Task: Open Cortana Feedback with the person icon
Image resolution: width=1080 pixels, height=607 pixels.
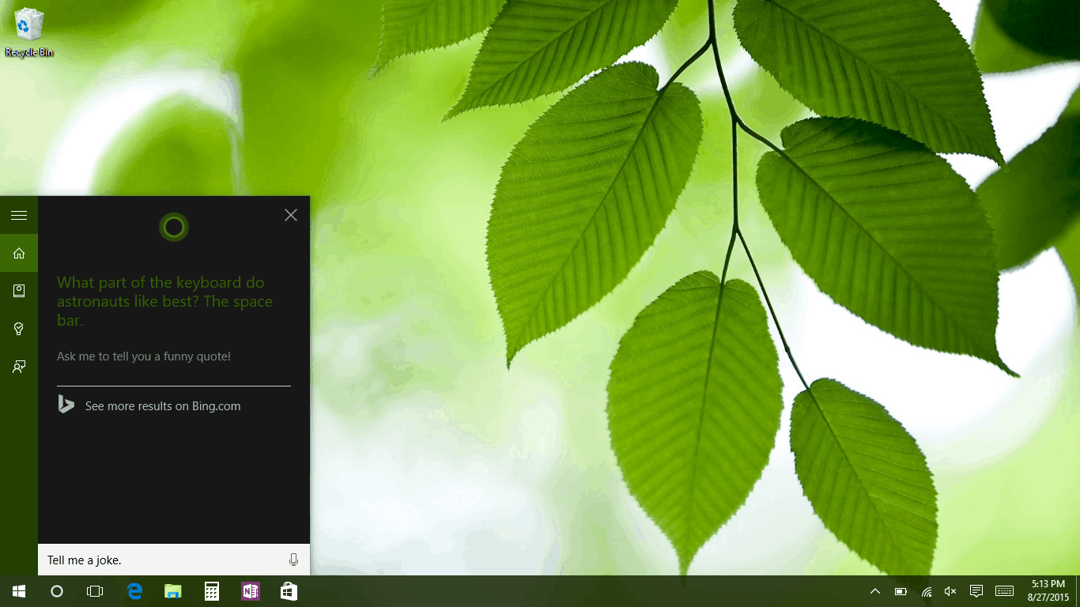Action: (18, 366)
